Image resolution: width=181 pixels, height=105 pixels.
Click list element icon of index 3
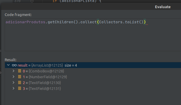click(x=20, y=88)
